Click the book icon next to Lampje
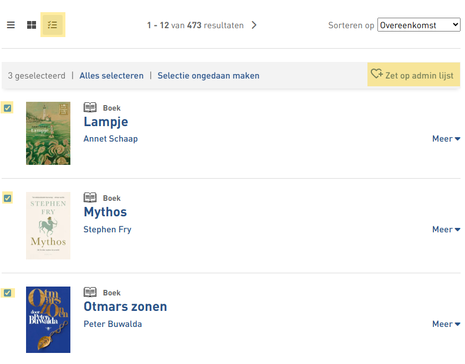Viewport: 465px width, 364px height. (x=90, y=107)
